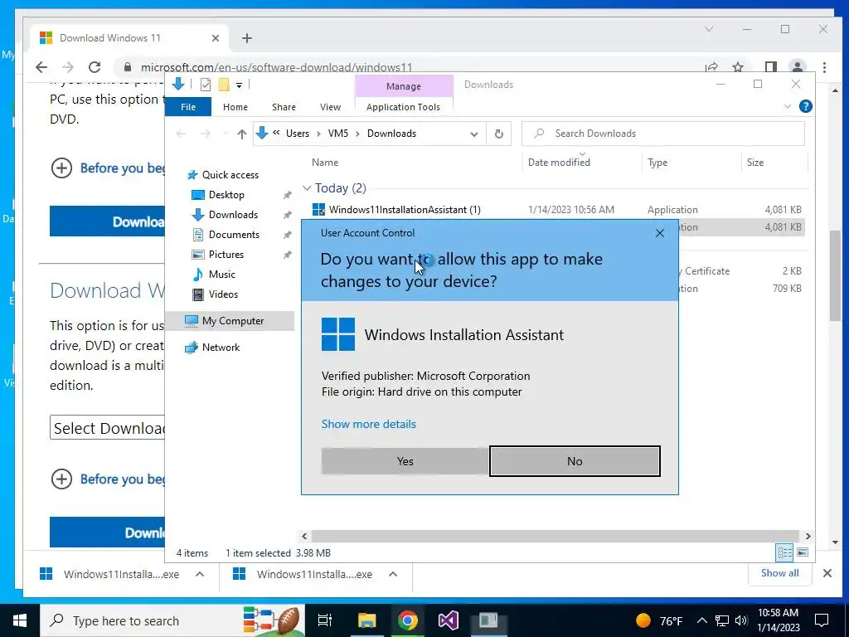Expand first Before you begin section
The width and height of the screenshot is (849, 637).
point(61,168)
